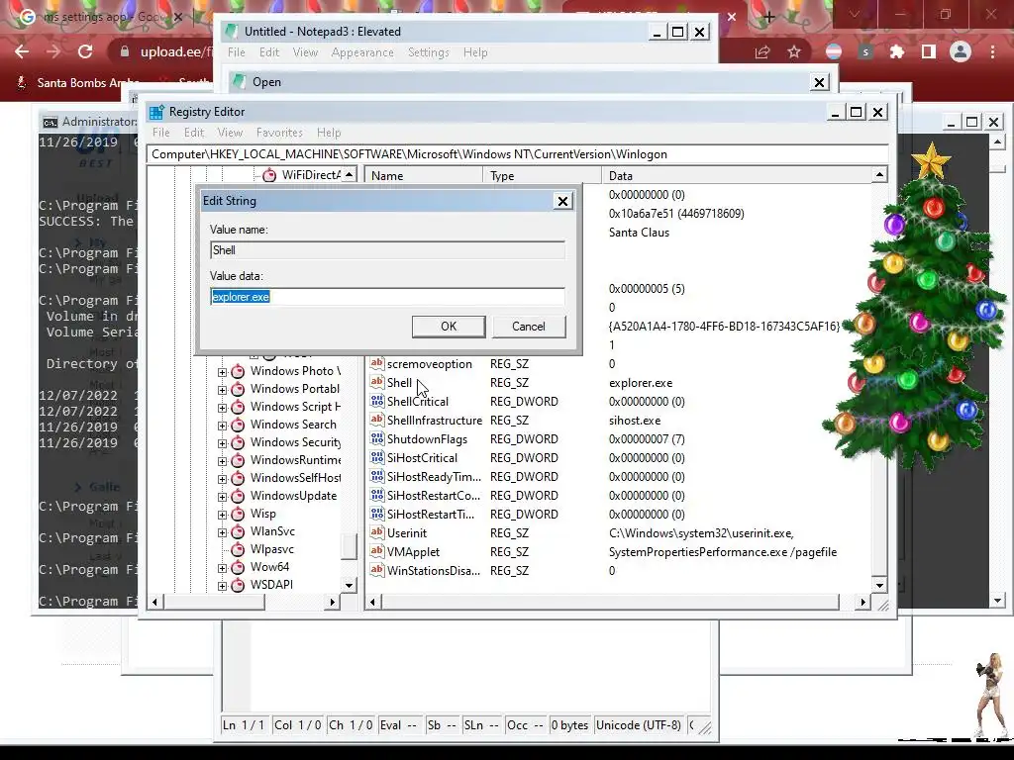Viewport: 1014px width, 760px height.
Task: Click the tree pane vertical scrollbar thumb
Action: pyautogui.click(x=350, y=546)
